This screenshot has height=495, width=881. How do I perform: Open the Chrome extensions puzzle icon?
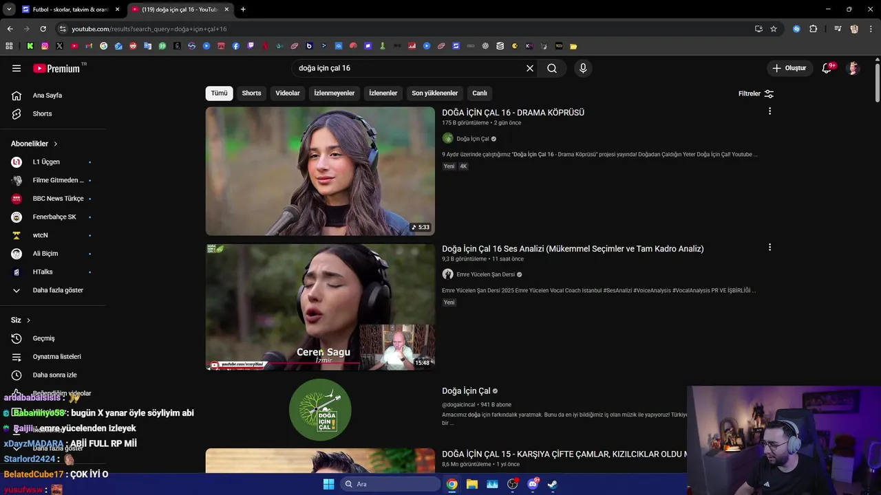pyautogui.click(x=813, y=29)
